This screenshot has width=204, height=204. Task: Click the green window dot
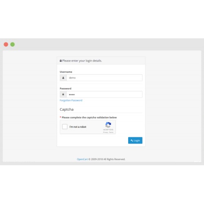(13, 44)
